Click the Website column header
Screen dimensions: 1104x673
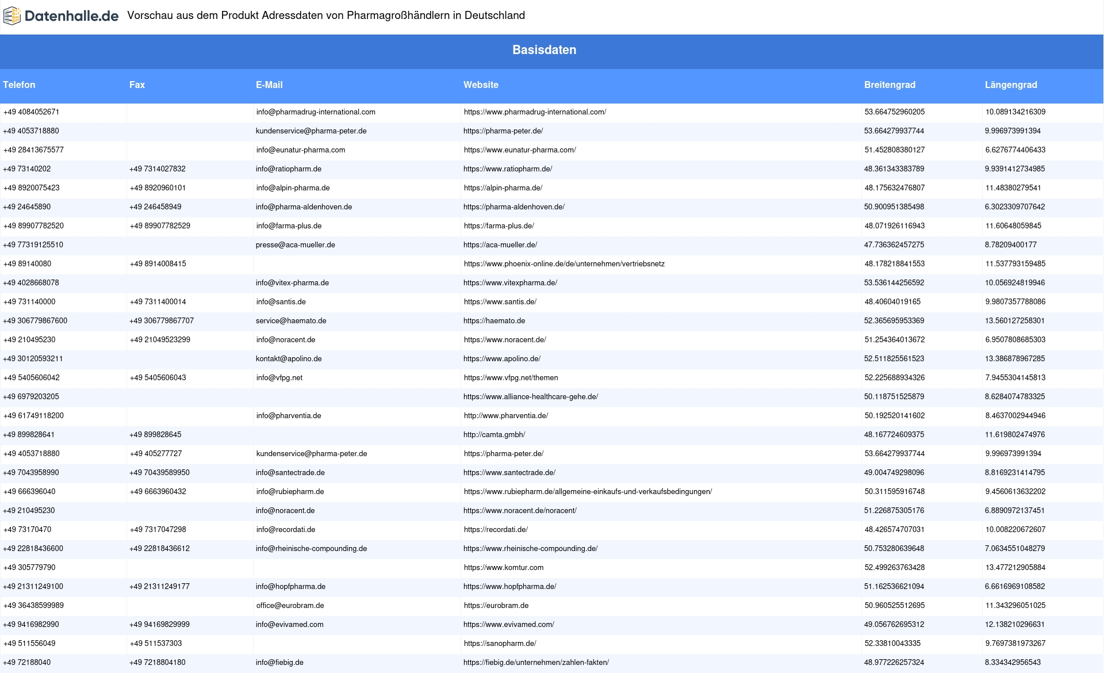pos(481,85)
